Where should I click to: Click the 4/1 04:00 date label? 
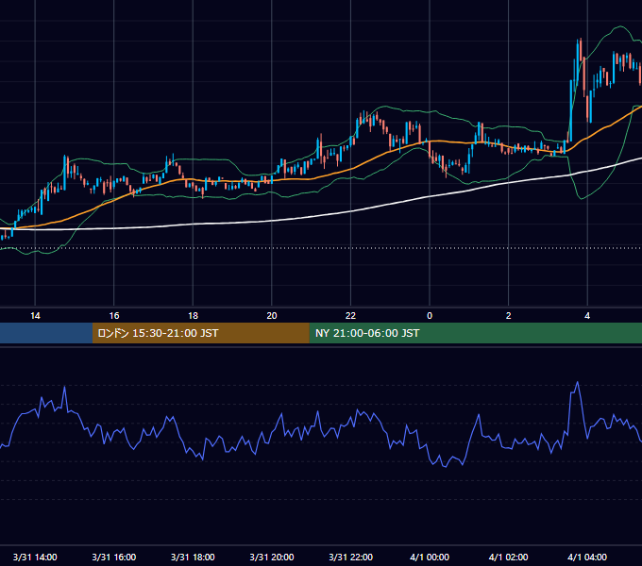tap(587, 558)
